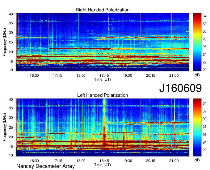Click the 20 MHz tick of Left Handed plot

click(11, 137)
